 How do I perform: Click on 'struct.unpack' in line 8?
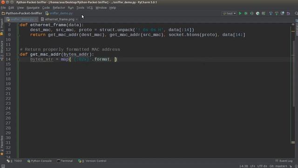coord(116,30)
